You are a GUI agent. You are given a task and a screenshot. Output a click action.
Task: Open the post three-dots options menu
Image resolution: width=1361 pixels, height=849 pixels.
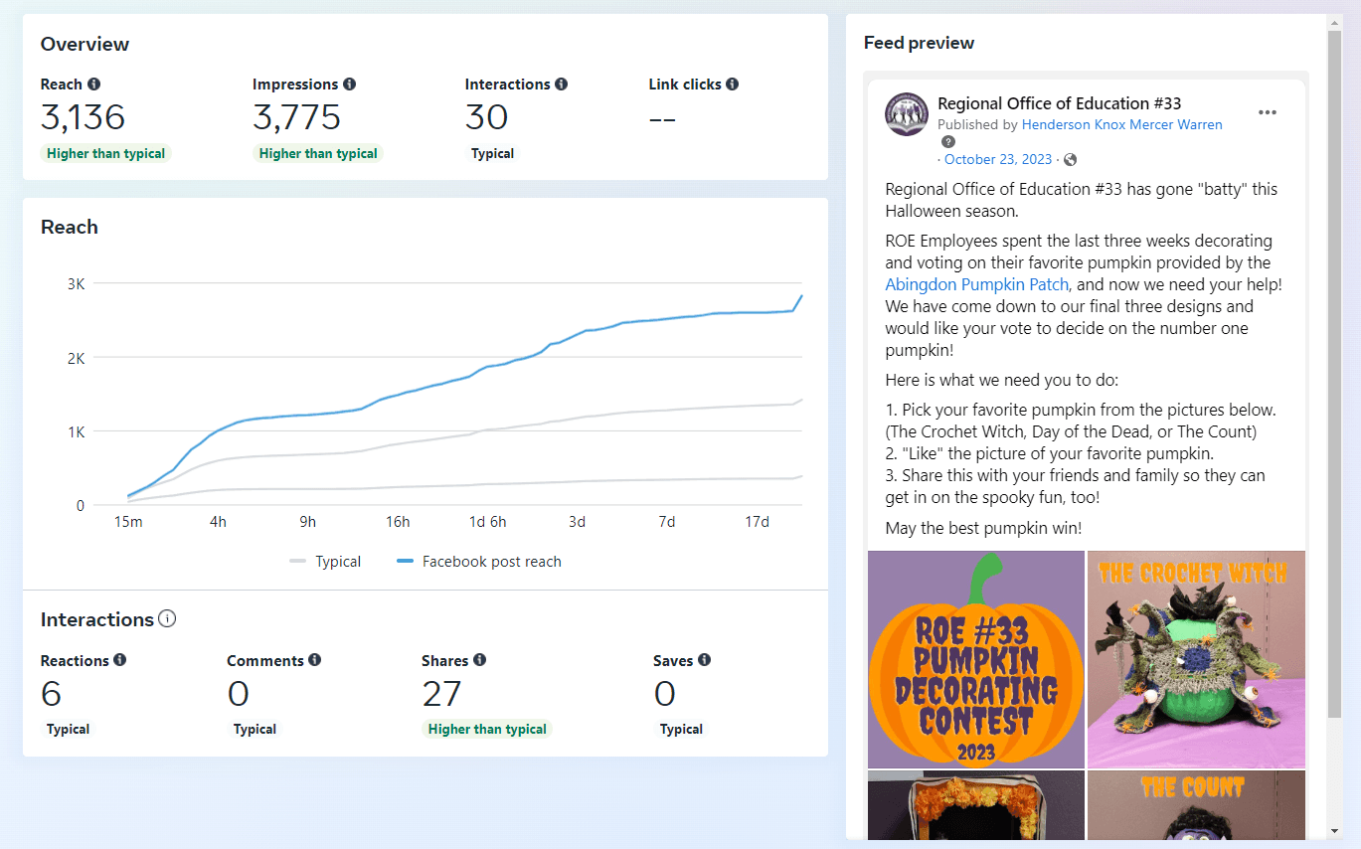point(1267,112)
